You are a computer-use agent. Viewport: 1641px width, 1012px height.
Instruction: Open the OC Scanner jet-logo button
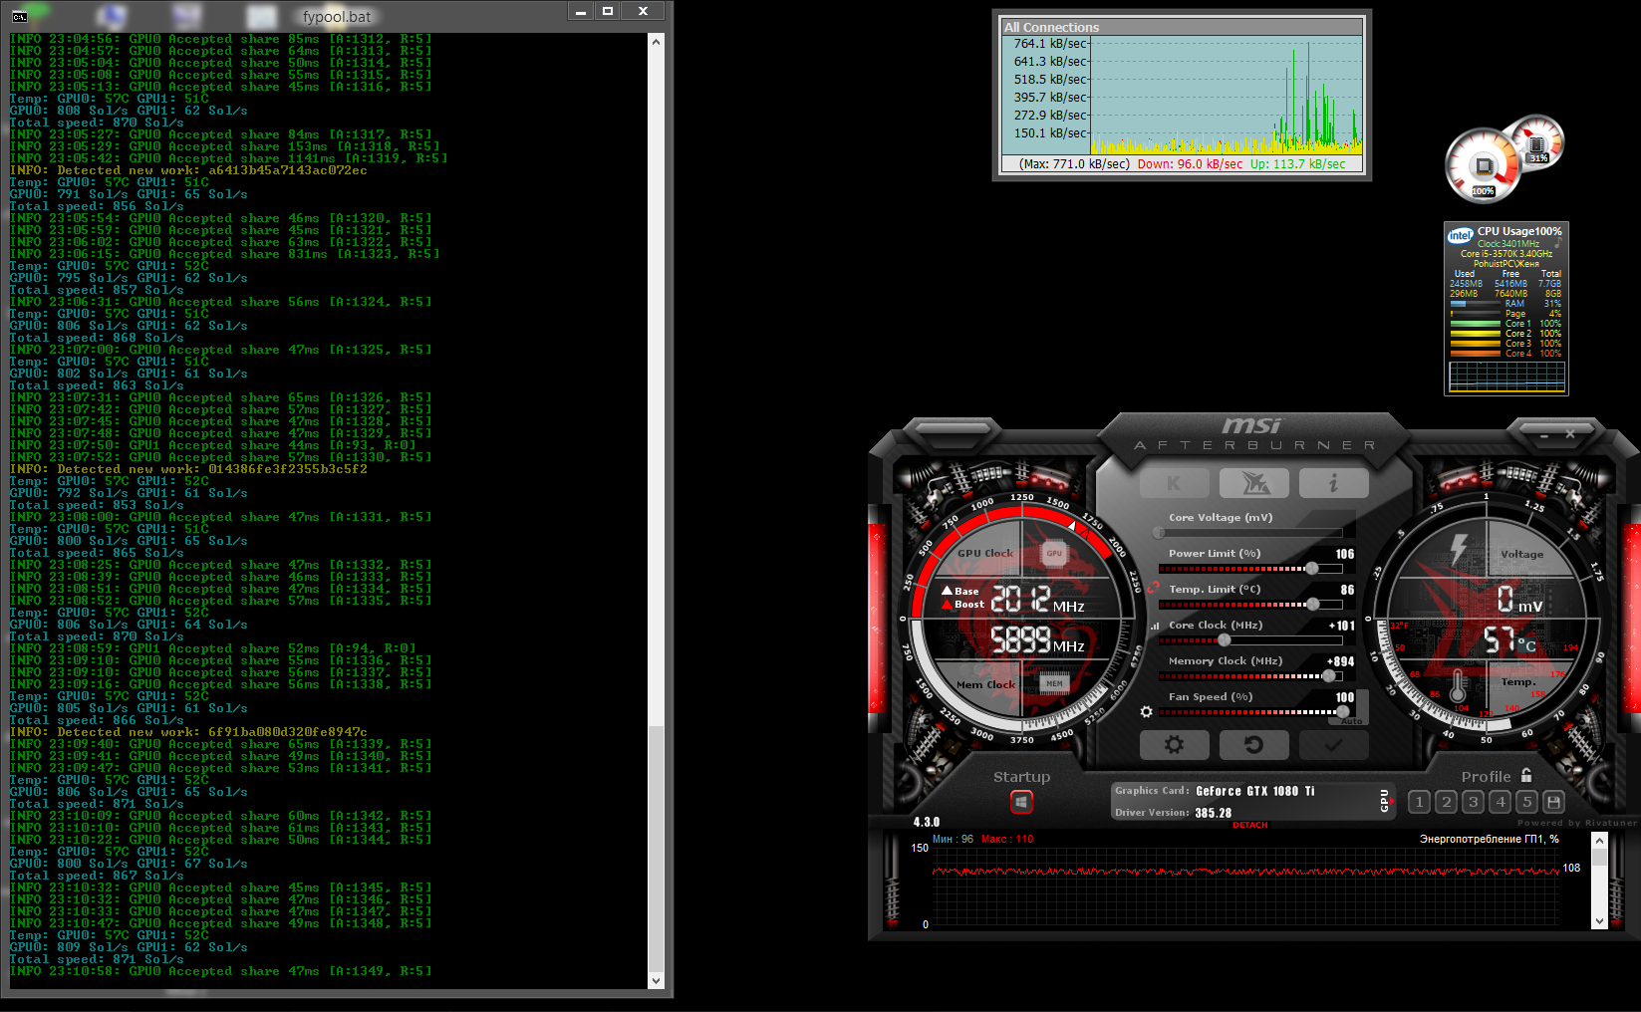[x=1254, y=483]
